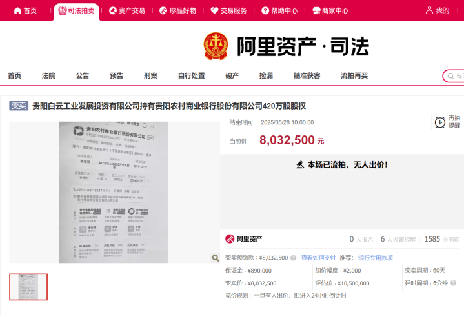Click the search magnifier icon
This screenshot has width=464, height=317.
pos(450,76)
